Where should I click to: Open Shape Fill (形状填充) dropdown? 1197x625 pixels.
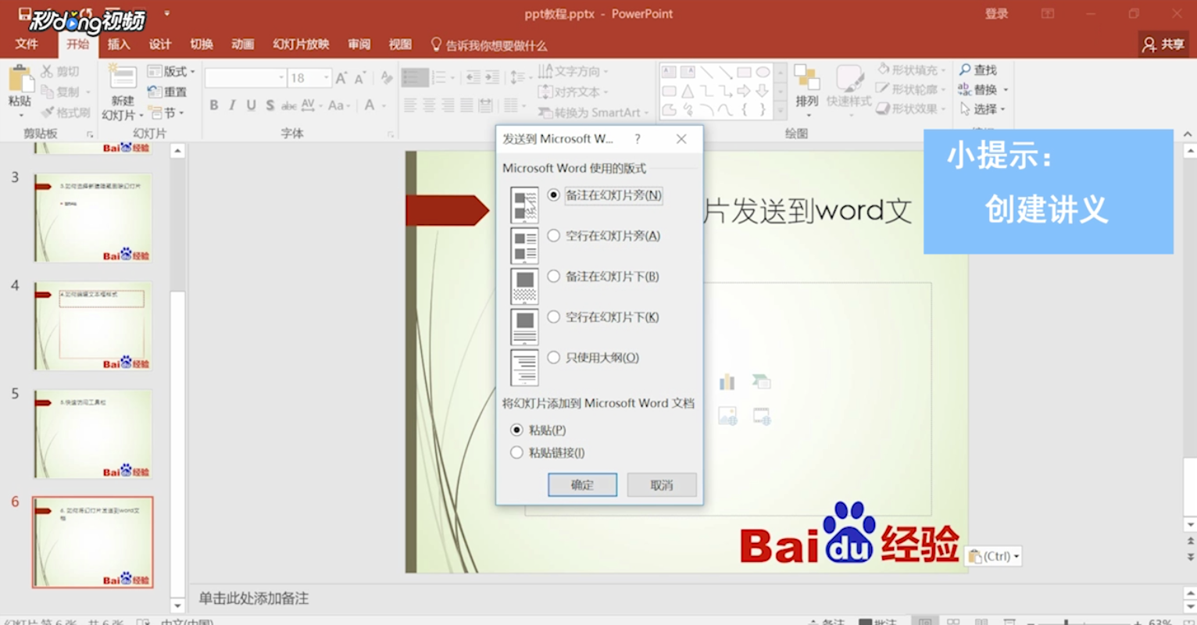tap(943, 70)
